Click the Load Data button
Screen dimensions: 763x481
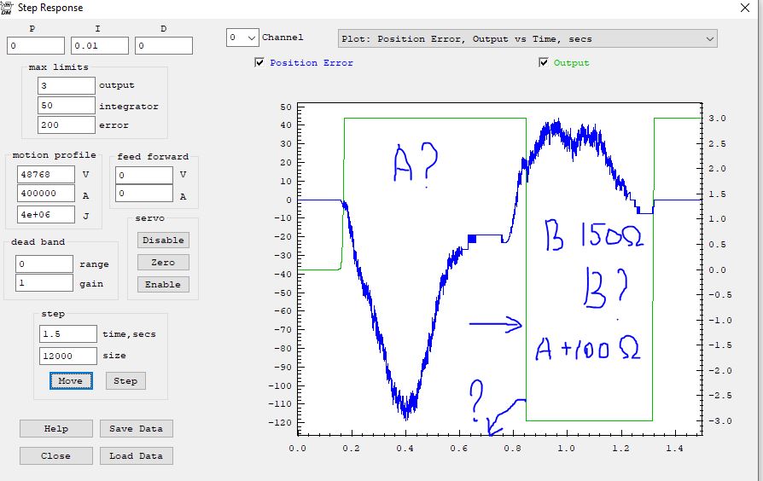tap(136, 455)
